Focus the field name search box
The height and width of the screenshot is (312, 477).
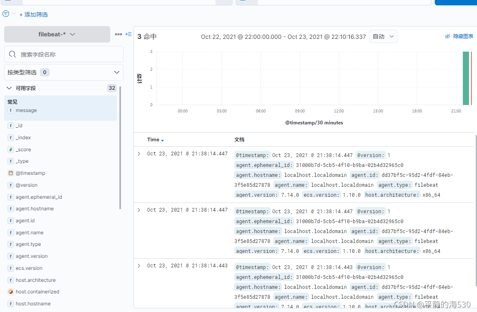63,54
